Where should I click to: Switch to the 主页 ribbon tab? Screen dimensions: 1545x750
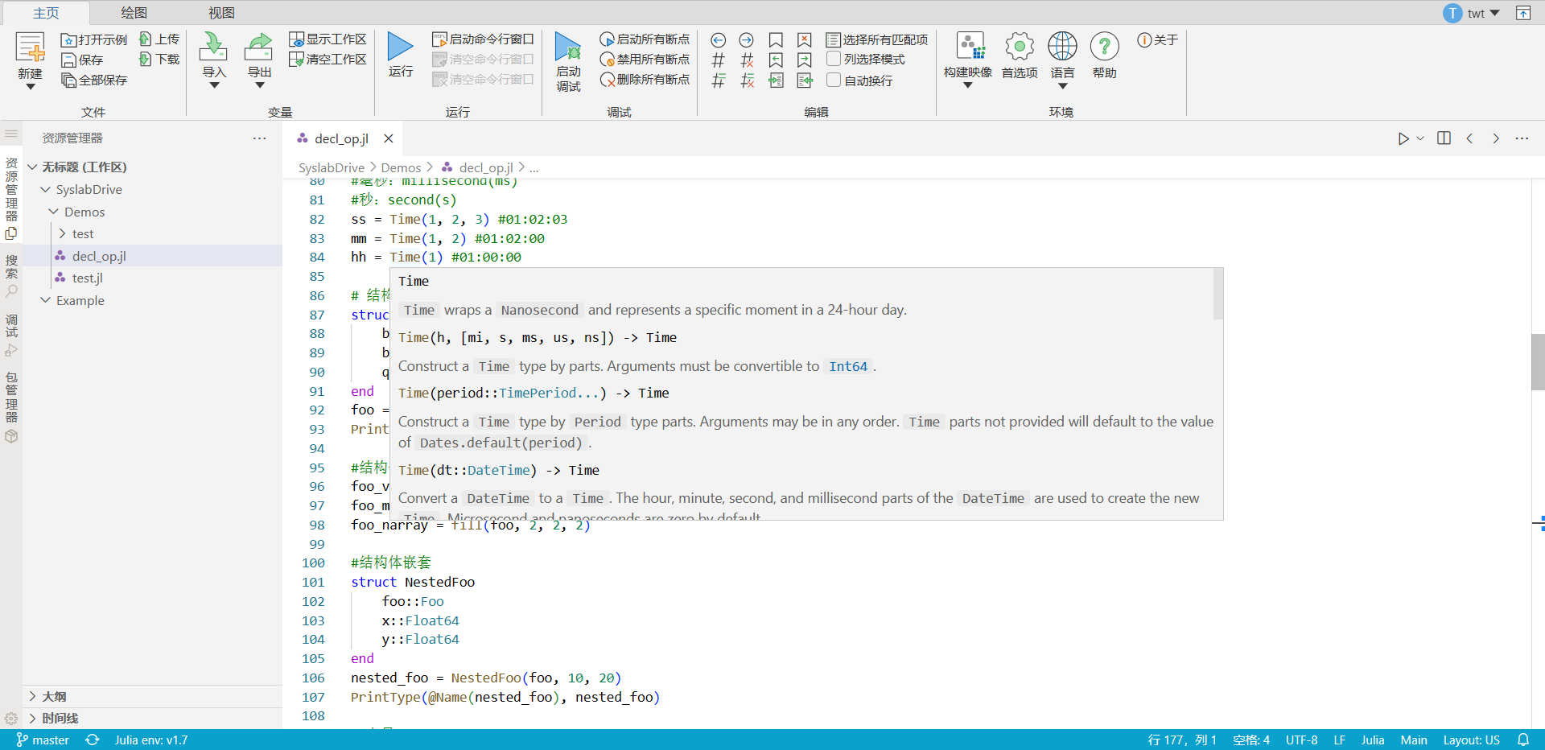pos(46,13)
